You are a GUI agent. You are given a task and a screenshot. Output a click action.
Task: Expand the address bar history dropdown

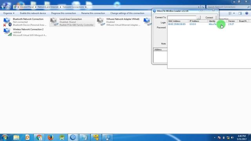point(199,7)
